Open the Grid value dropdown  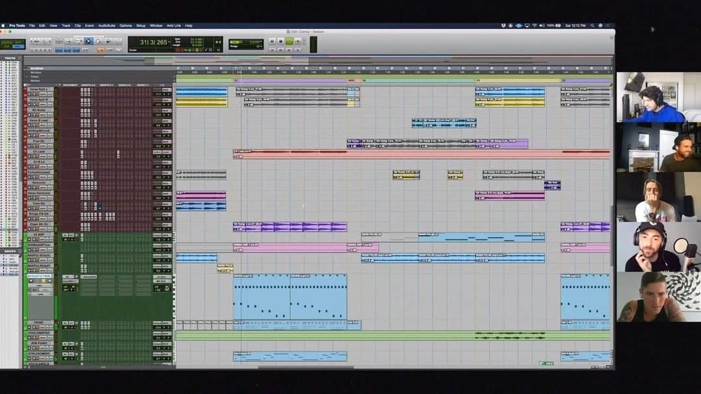(260, 42)
